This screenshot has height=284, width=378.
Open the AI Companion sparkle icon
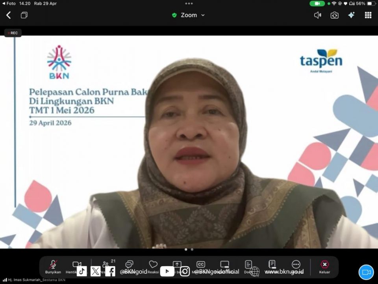point(351,15)
